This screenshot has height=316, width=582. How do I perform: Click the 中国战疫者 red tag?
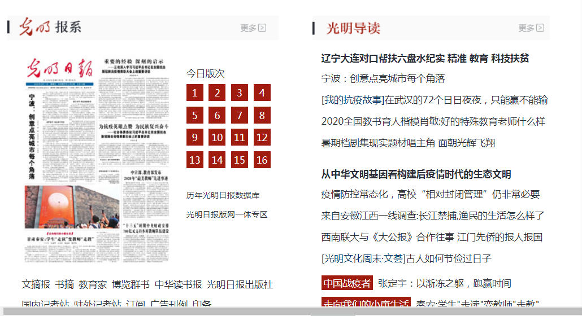pos(346,283)
